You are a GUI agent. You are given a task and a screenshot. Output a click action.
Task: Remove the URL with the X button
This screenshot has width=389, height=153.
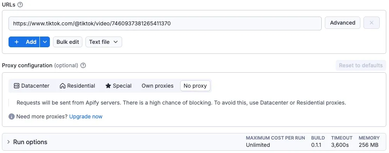coord(371,23)
